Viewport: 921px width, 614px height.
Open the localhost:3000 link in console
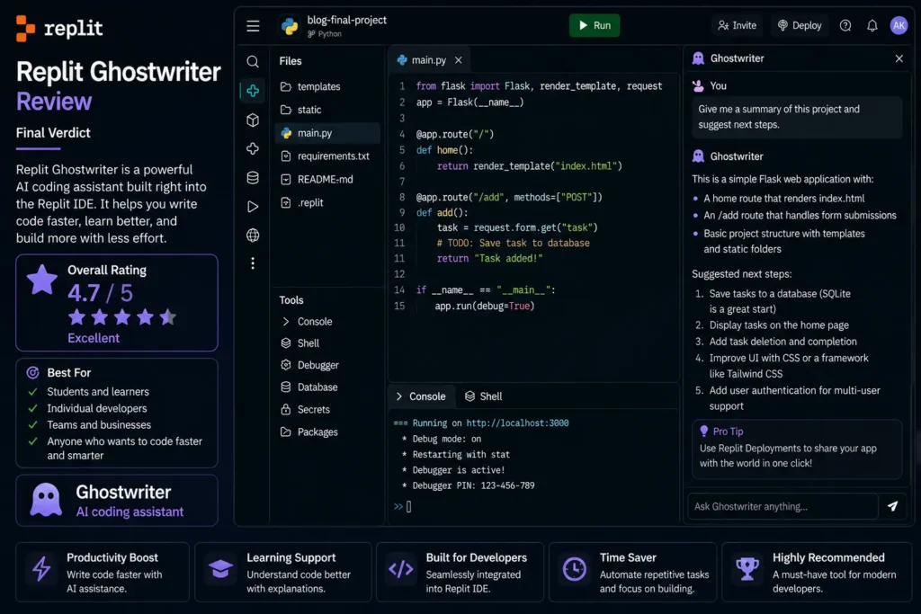pos(517,423)
